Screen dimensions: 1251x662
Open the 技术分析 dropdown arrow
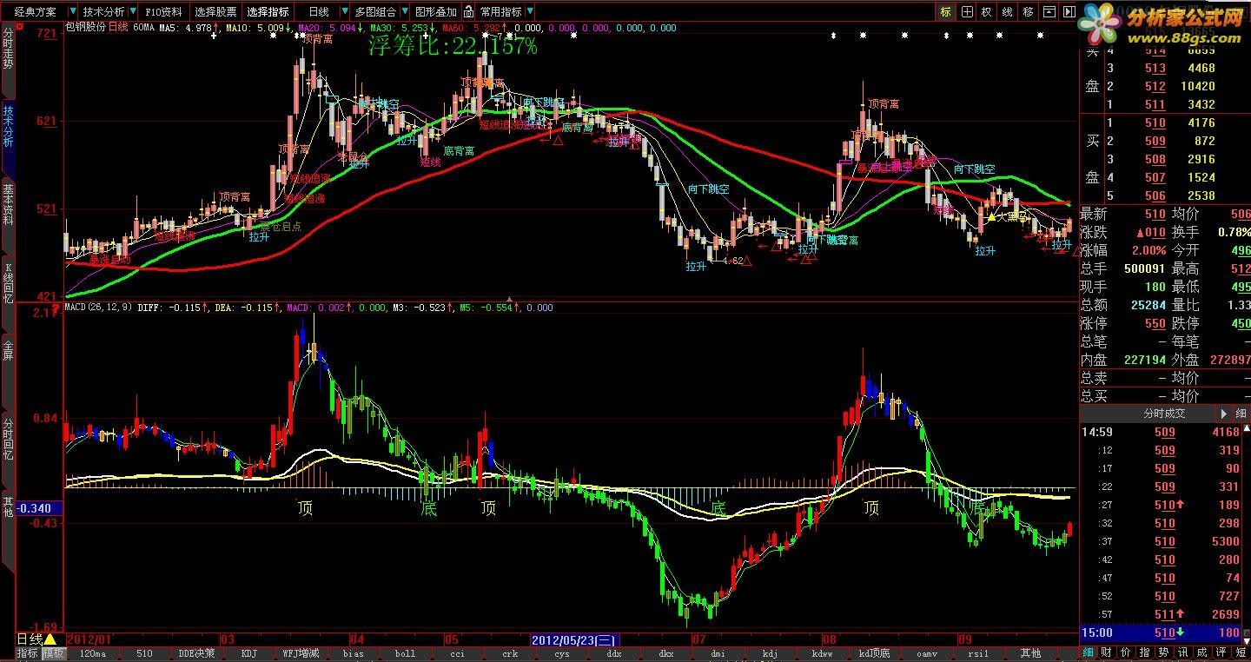click(132, 12)
